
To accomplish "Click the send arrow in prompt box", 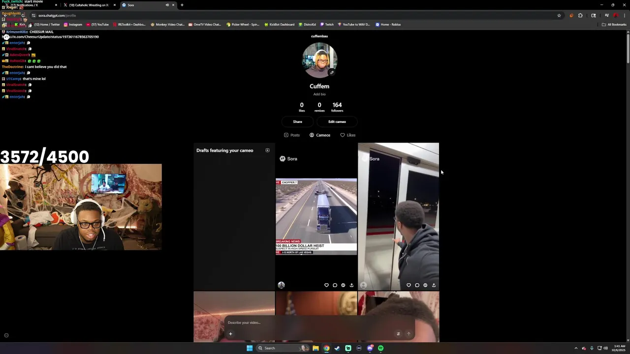I will 409,334.
